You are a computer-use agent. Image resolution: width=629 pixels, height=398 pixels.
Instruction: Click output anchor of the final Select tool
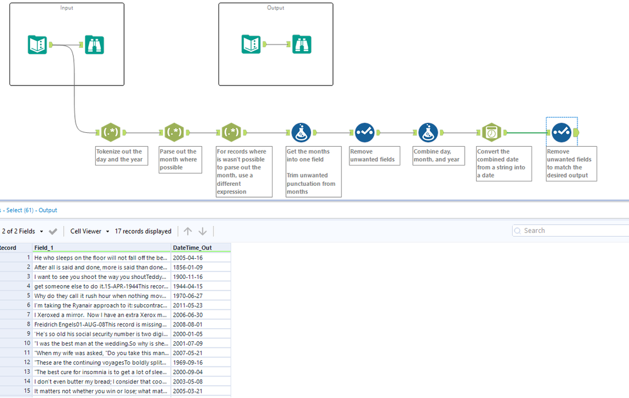click(577, 132)
